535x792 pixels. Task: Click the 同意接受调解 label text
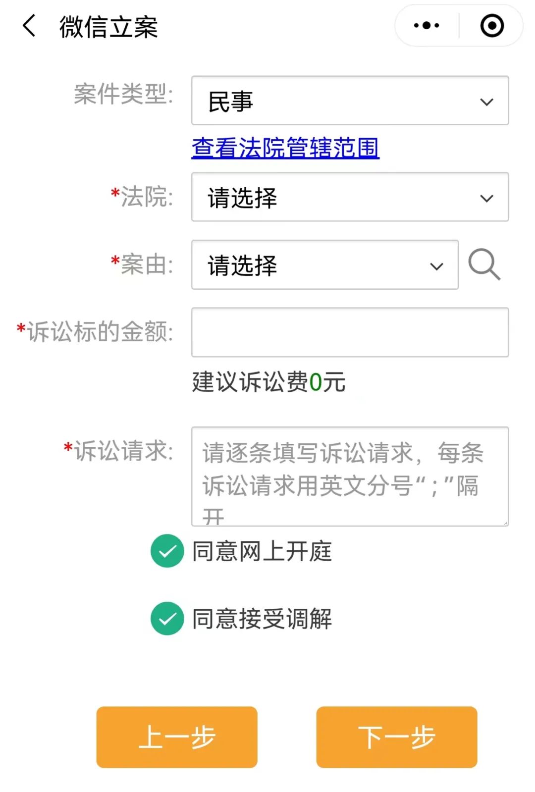(x=263, y=618)
